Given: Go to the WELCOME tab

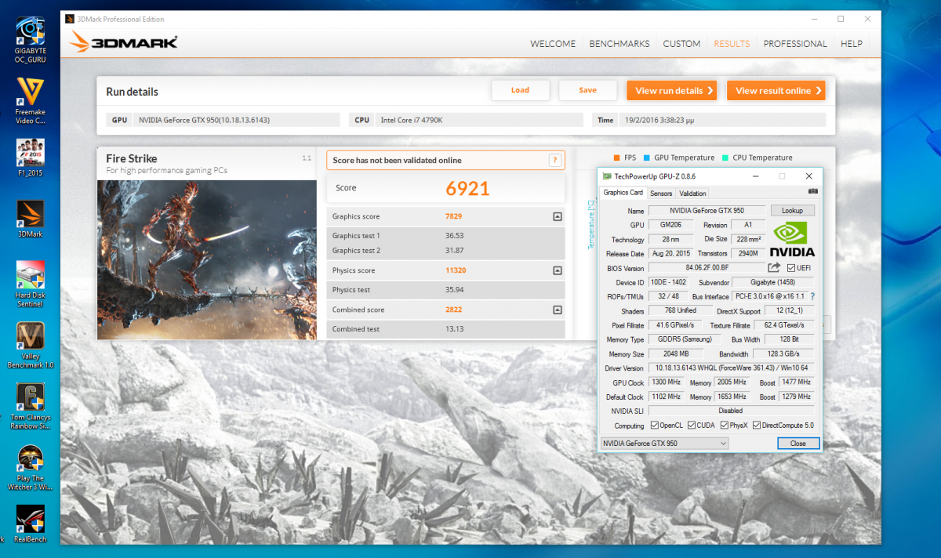Looking at the screenshot, I should pyautogui.click(x=553, y=44).
